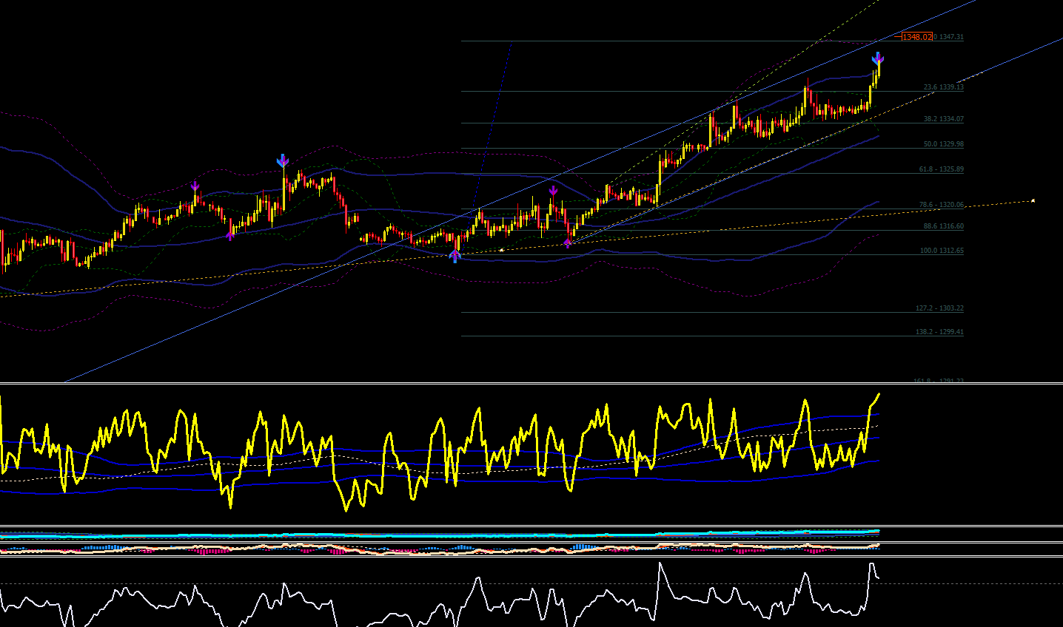Click the 88.6 1316.60 Fibonacci label
The width and height of the screenshot is (1063, 627).
pyautogui.click(x=943, y=226)
